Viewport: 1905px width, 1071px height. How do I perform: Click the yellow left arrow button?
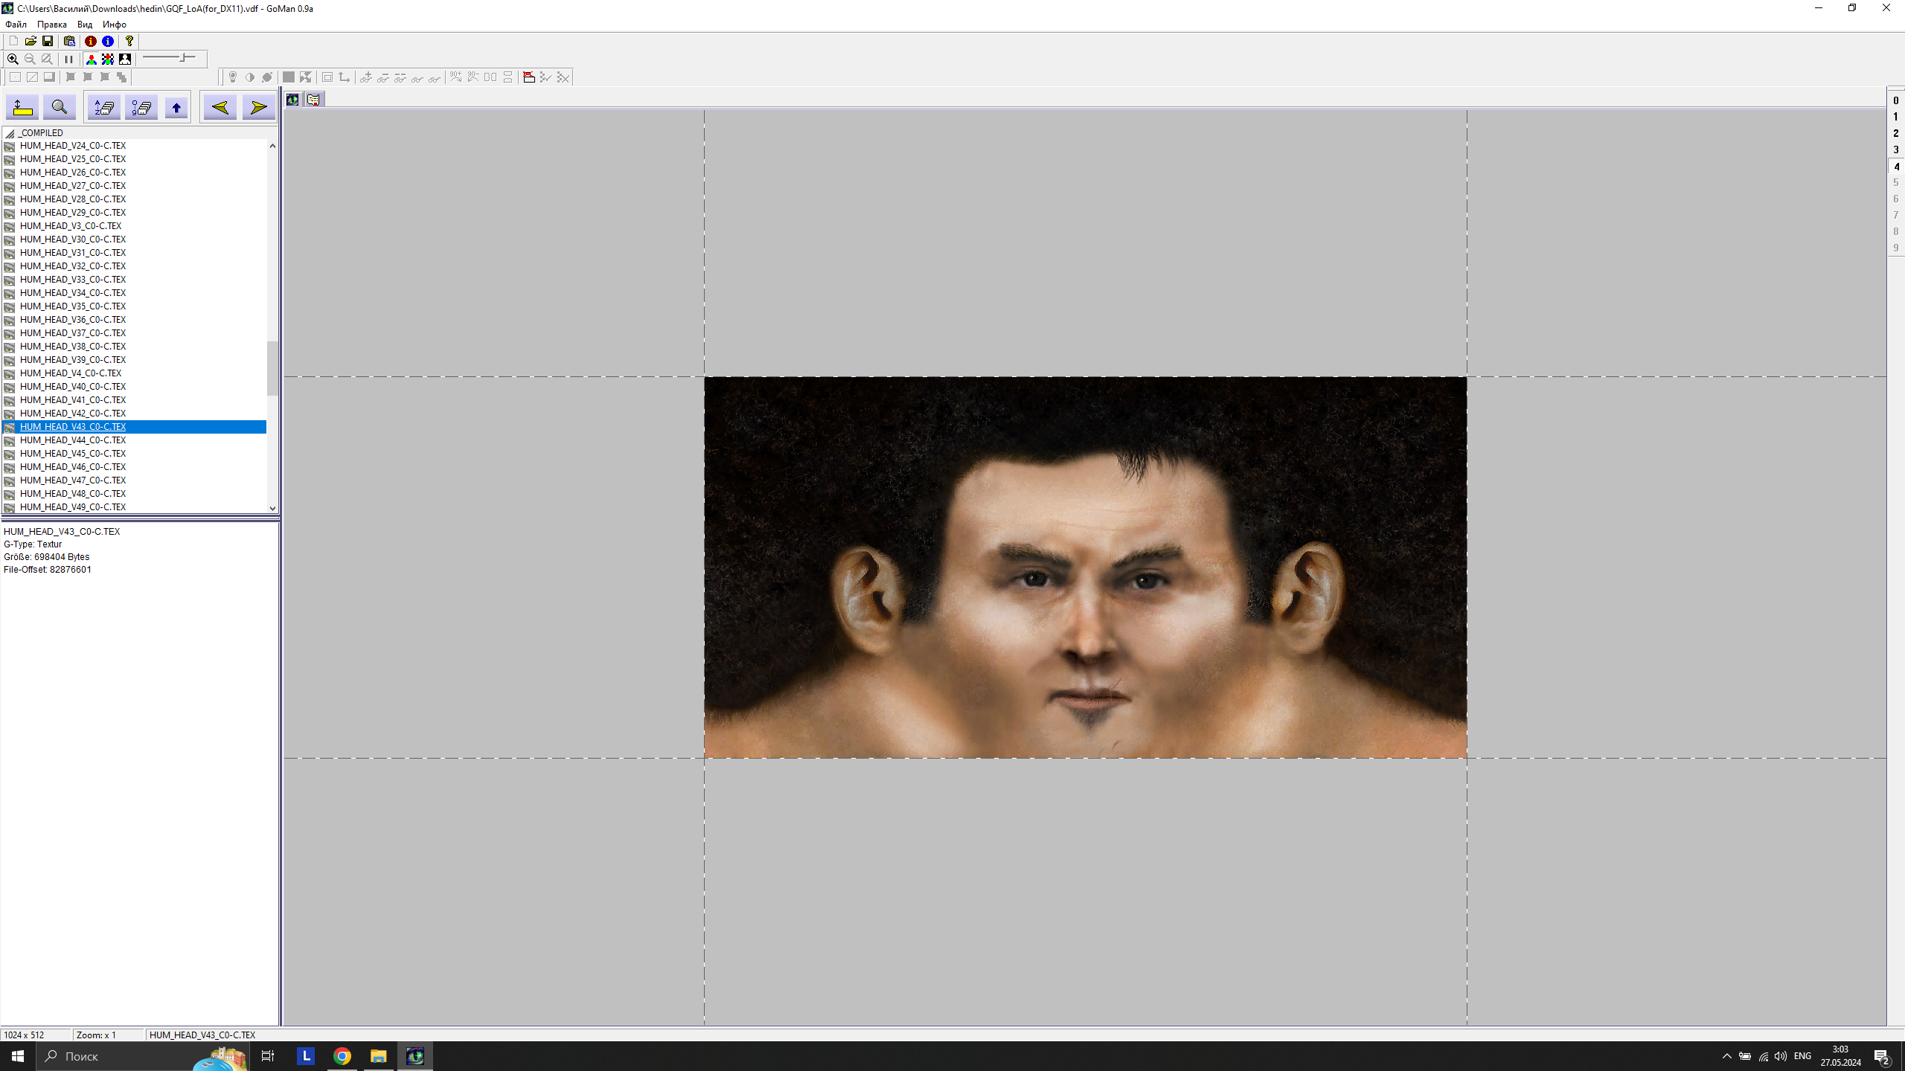[x=220, y=108]
